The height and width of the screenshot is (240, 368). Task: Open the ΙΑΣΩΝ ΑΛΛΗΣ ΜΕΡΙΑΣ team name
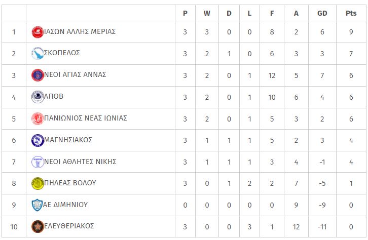(x=80, y=31)
